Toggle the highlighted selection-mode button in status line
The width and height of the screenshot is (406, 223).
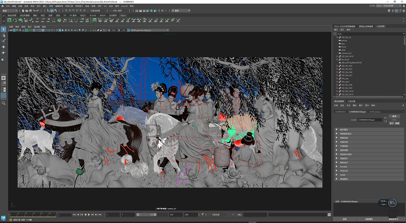[52, 11]
